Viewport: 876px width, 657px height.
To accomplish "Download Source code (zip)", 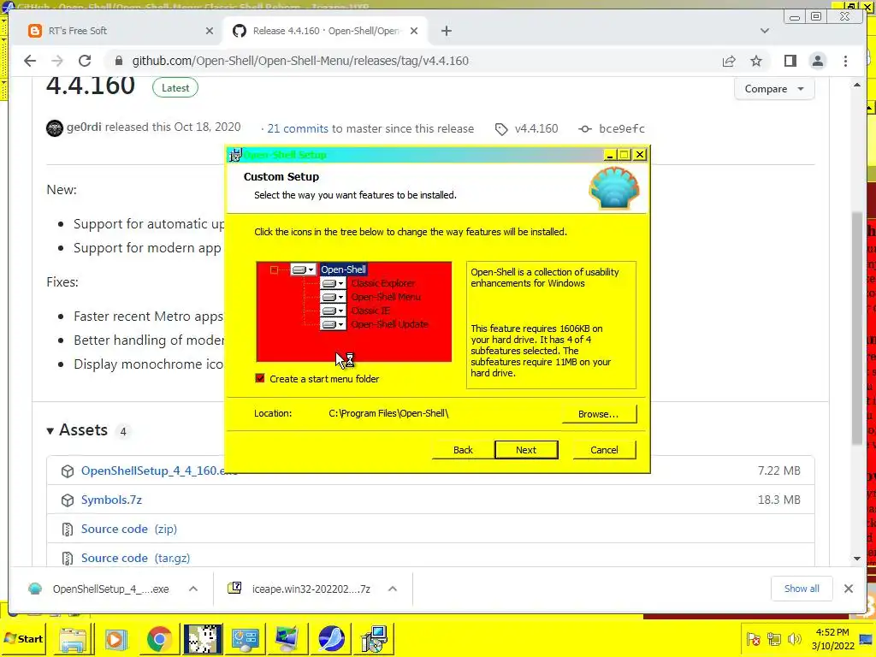I will (129, 529).
